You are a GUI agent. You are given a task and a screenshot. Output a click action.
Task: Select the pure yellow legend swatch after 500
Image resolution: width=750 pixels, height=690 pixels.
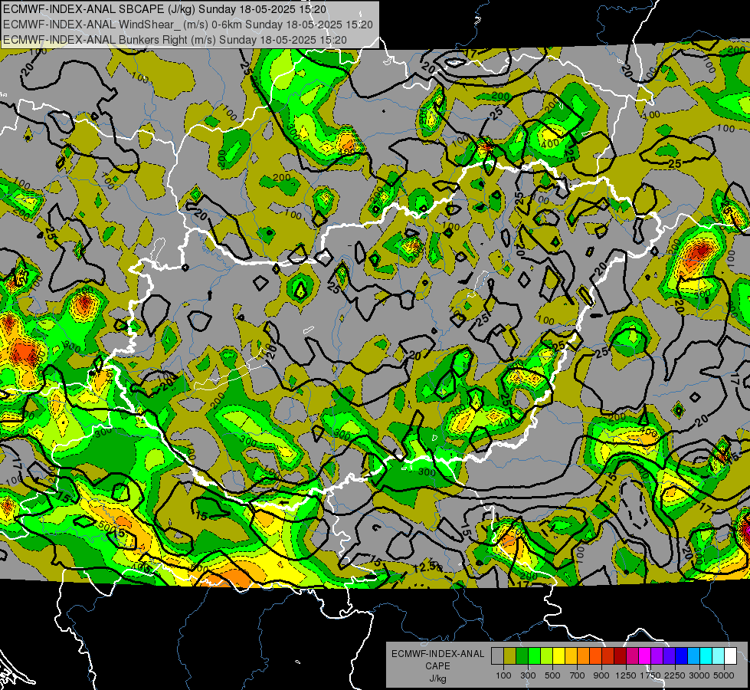coord(558,656)
